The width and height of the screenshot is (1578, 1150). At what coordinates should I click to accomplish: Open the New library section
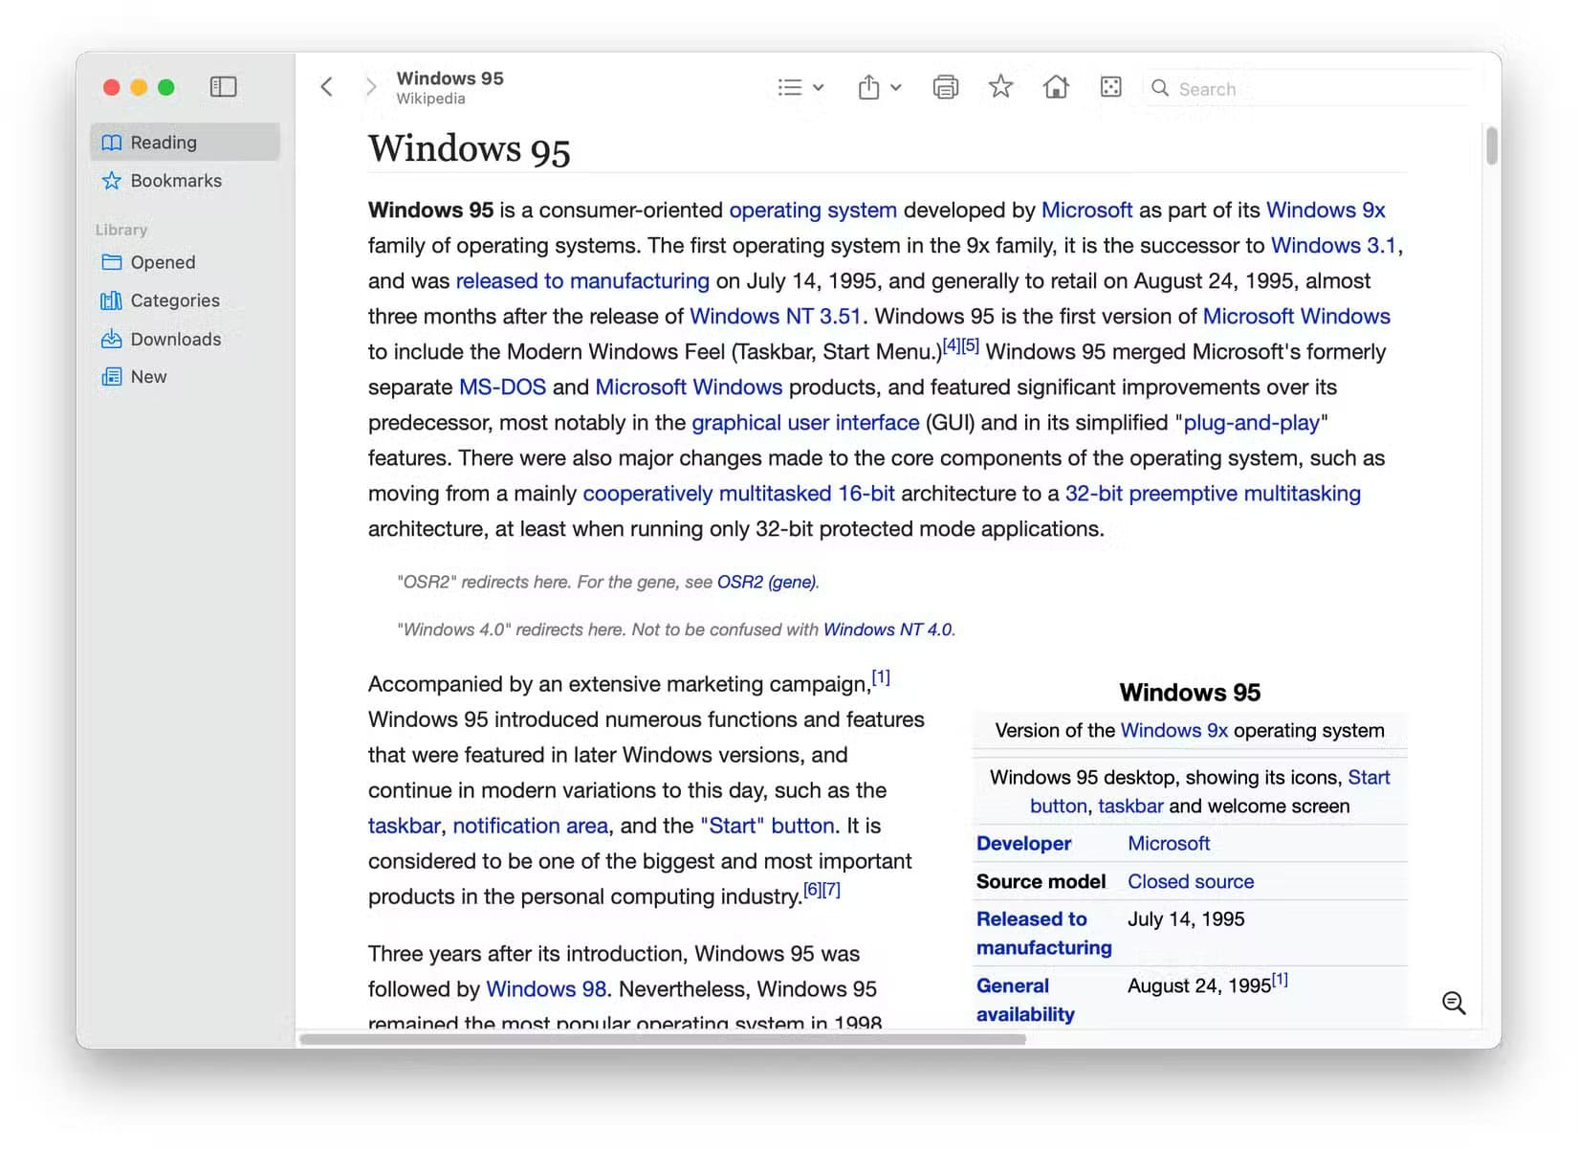click(186, 377)
